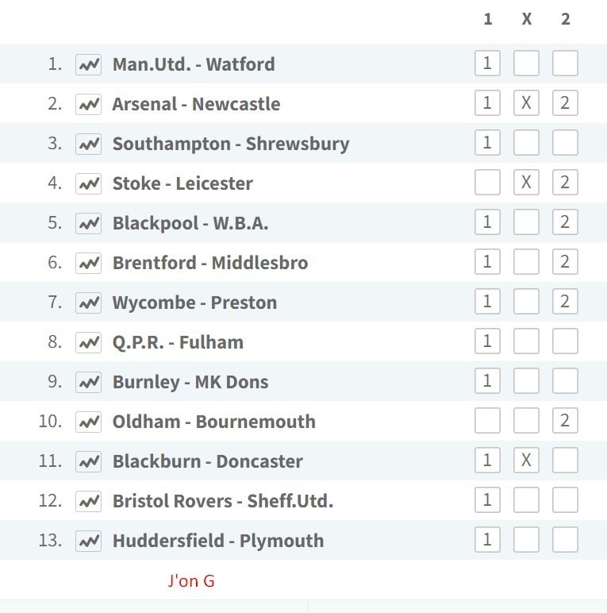Check the 1 box for Oldham - Bournemouth
Viewport: 607px width, 613px height.
[487, 421]
